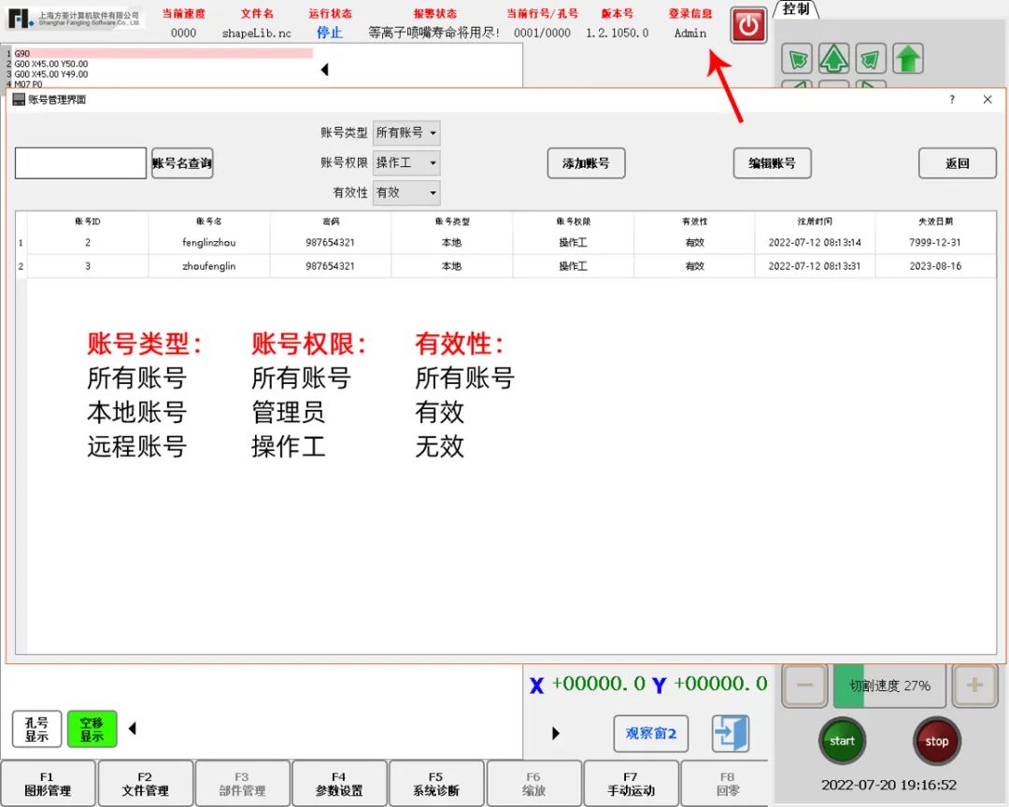Image resolution: width=1009 pixels, height=807 pixels.
Task: Click the 停止 run status
Action: pos(330,33)
